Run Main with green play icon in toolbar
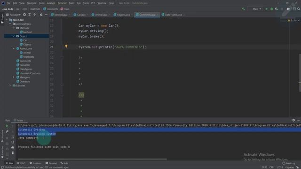The height and width of the screenshot is (169, 301). pyautogui.click(x=267, y=9)
